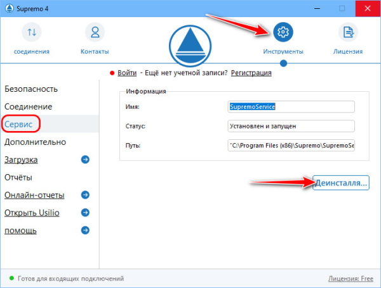Open the Дополнительно settings section

coord(35,142)
